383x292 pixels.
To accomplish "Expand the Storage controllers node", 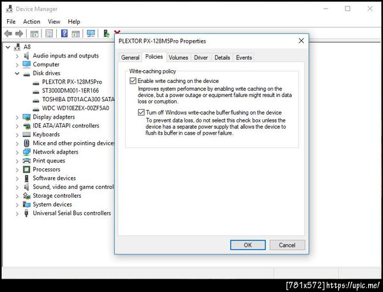I will (x=17, y=196).
